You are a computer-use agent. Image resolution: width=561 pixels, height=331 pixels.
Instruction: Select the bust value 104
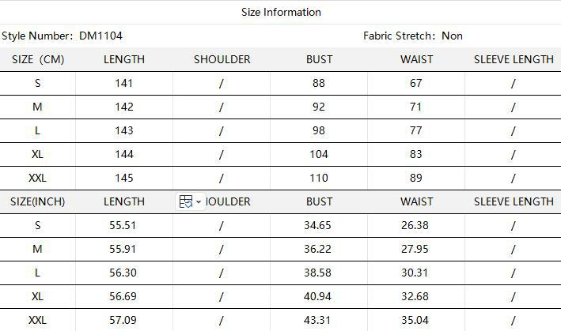(319, 154)
